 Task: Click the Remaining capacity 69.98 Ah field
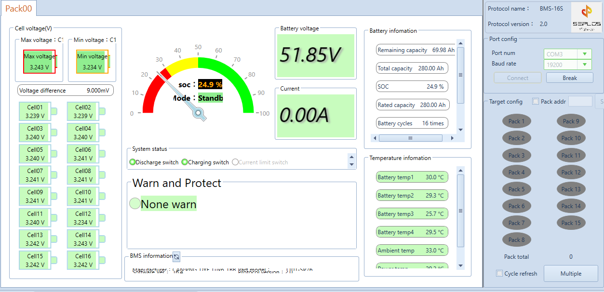[x=416, y=50]
